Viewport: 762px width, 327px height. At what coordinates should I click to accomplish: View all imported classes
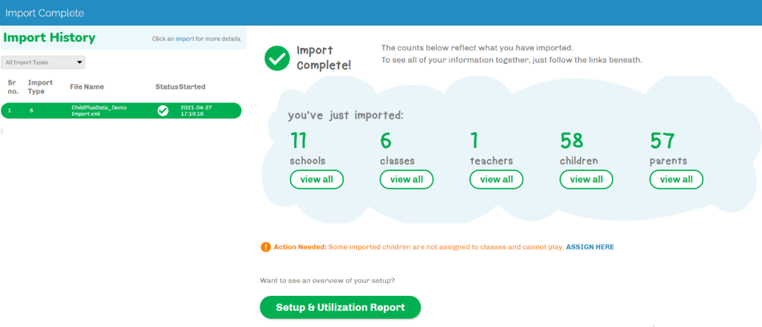406,180
